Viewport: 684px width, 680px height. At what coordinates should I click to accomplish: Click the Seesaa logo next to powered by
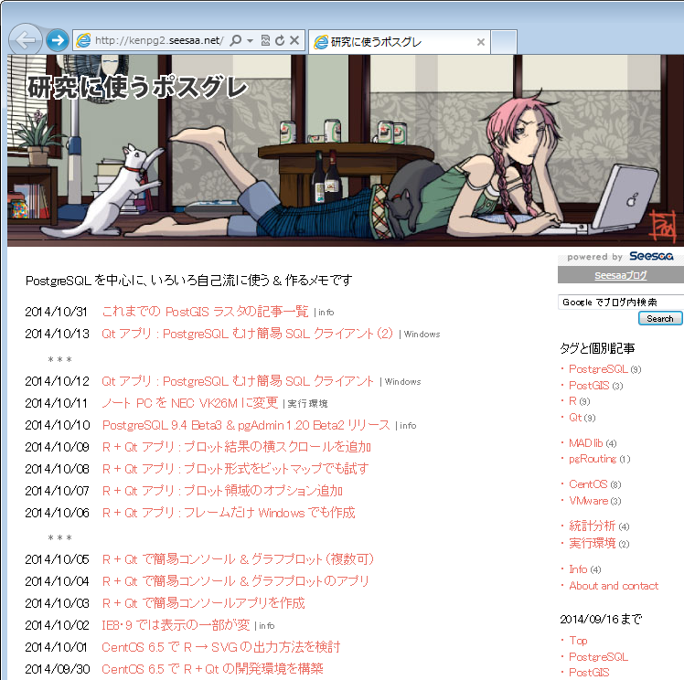[651, 256]
